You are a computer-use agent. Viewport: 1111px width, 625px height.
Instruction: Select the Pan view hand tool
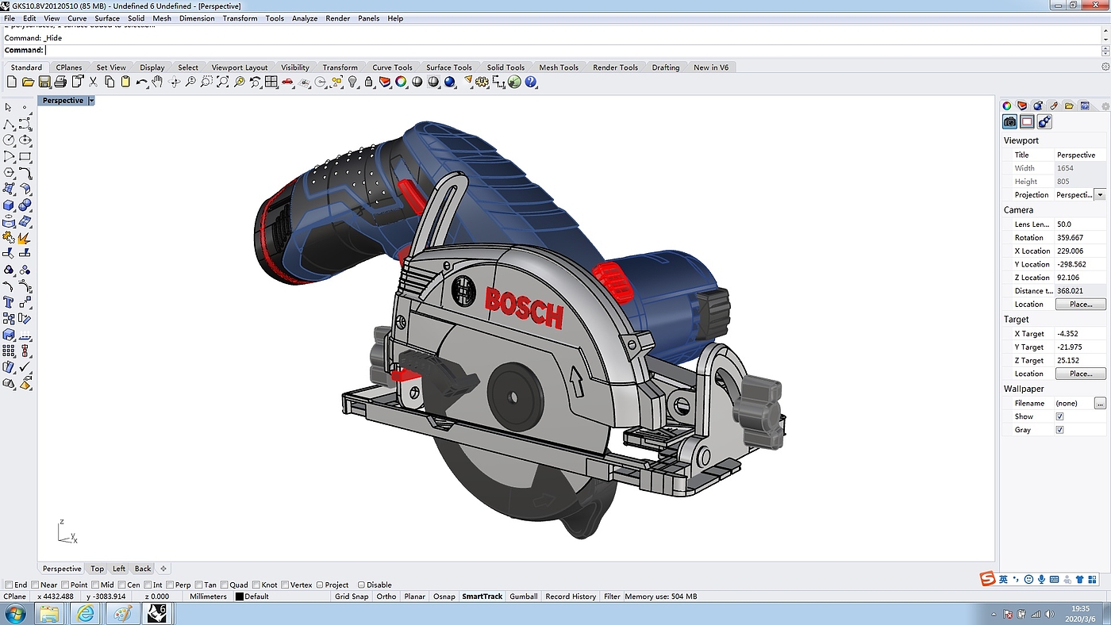(x=157, y=82)
